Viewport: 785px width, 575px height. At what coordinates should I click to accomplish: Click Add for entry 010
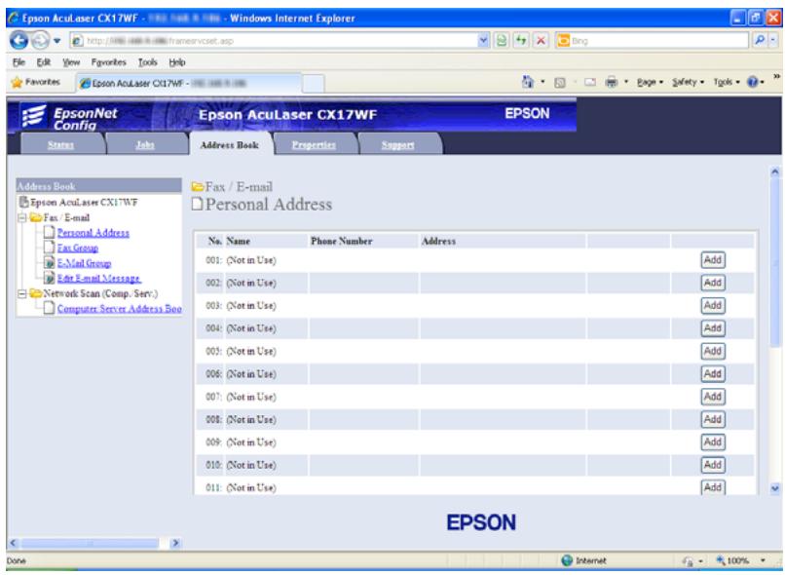click(x=712, y=465)
